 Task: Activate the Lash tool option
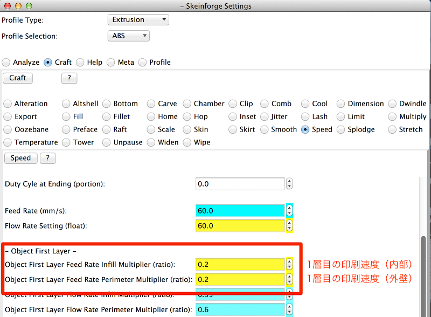click(305, 116)
